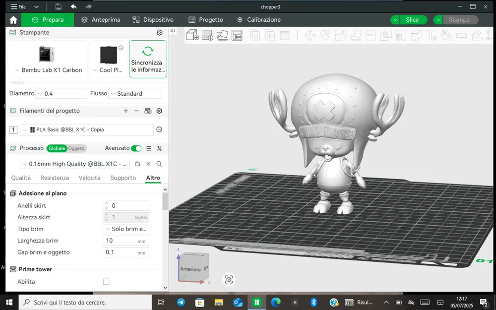This screenshot has height=310, width=496.
Task: Click the Save project floppy icon
Action: click(x=58, y=6)
